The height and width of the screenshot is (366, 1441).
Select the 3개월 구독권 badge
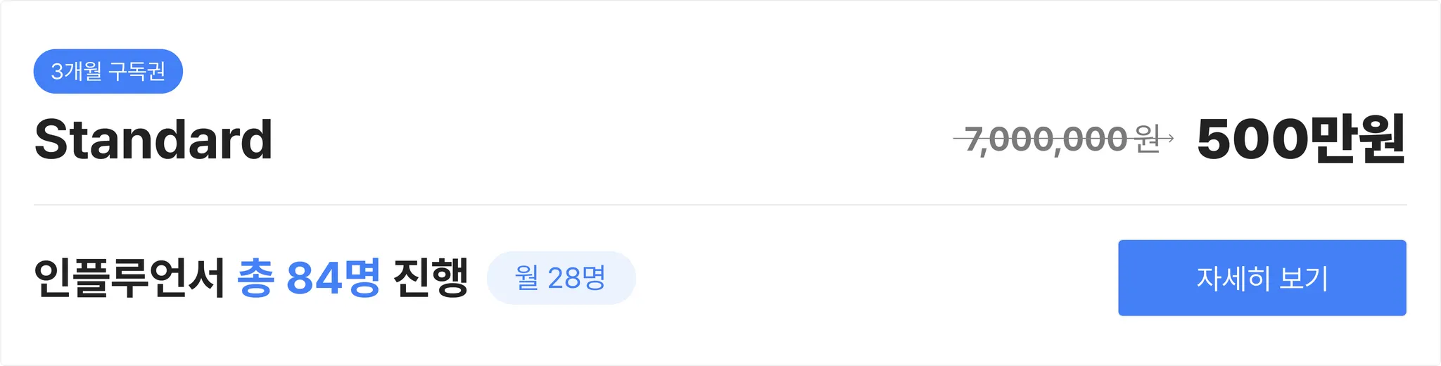pyautogui.click(x=108, y=71)
